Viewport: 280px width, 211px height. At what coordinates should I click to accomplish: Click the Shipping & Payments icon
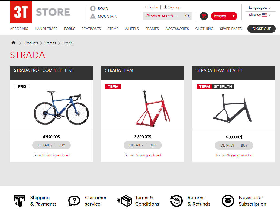click(x=20, y=201)
